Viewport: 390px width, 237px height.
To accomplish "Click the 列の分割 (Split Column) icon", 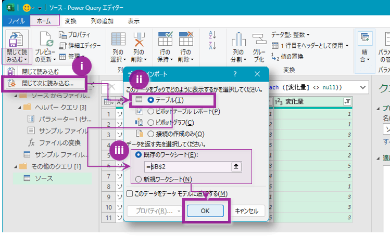I will [x=238, y=39].
